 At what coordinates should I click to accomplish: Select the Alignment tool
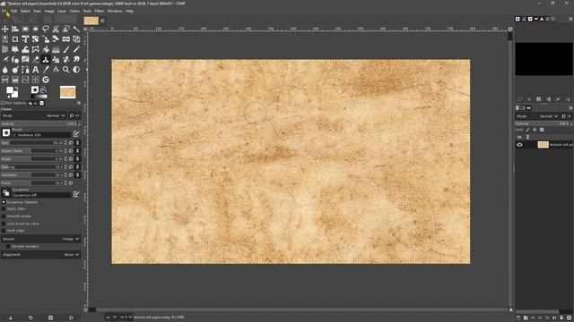point(15,29)
